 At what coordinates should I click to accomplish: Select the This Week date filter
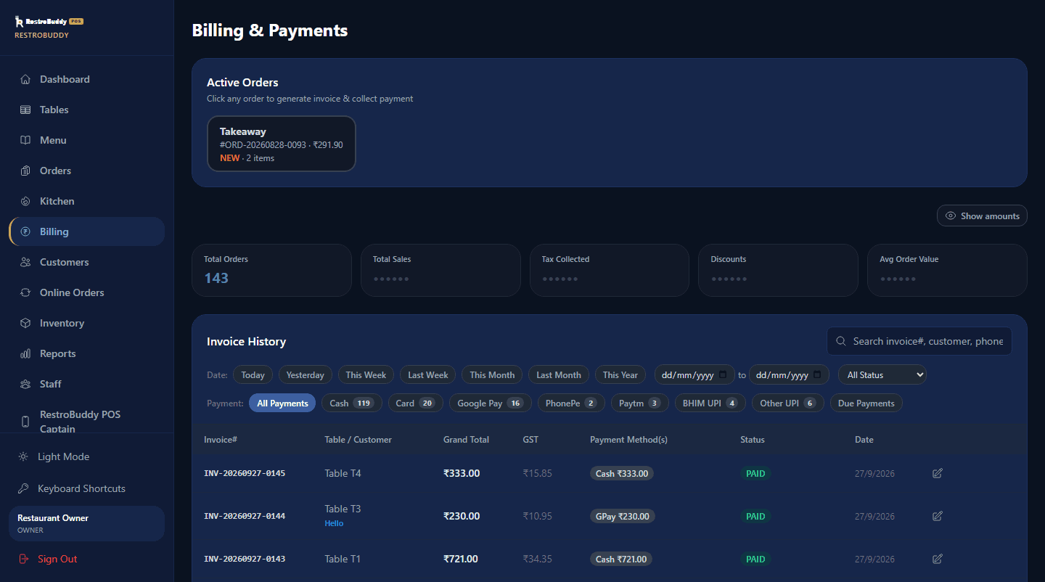[x=366, y=374]
